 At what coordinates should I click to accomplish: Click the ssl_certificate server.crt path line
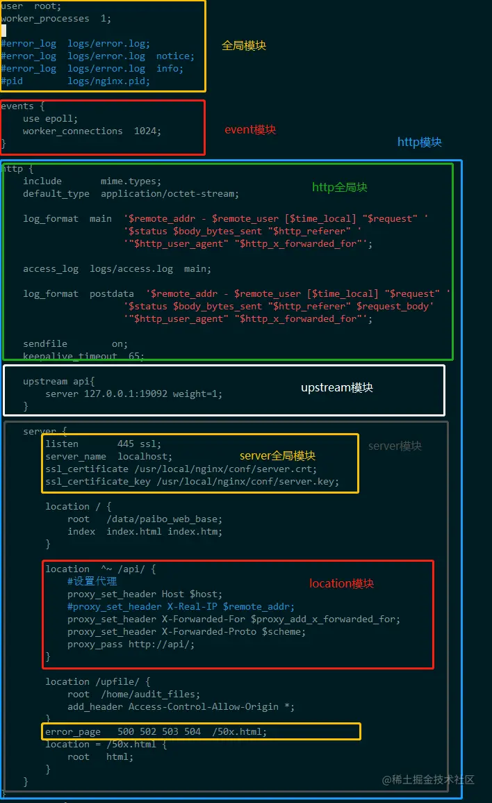tap(181, 469)
